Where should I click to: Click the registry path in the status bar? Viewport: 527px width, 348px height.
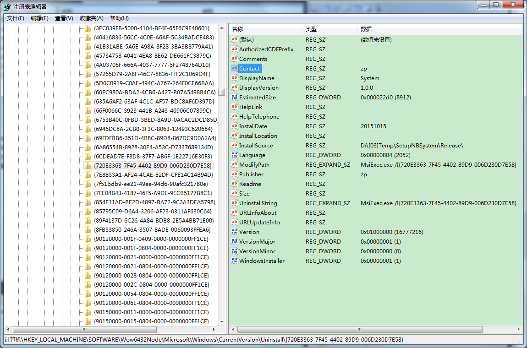click(204, 340)
